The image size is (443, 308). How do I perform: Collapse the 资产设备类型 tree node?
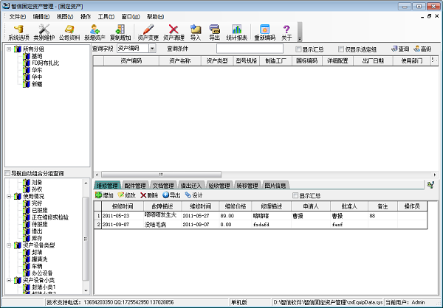coord(9,245)
